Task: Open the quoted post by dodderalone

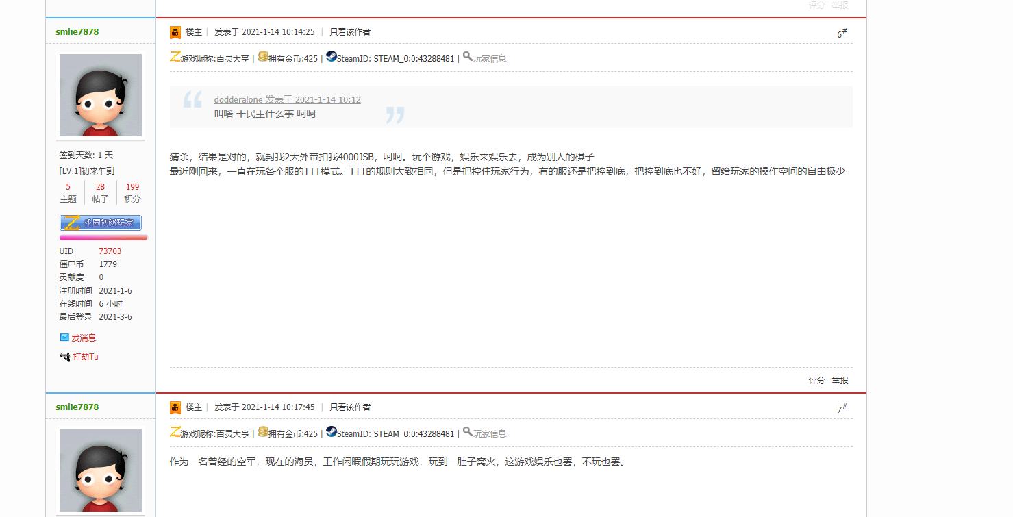Action: point(287,99)
